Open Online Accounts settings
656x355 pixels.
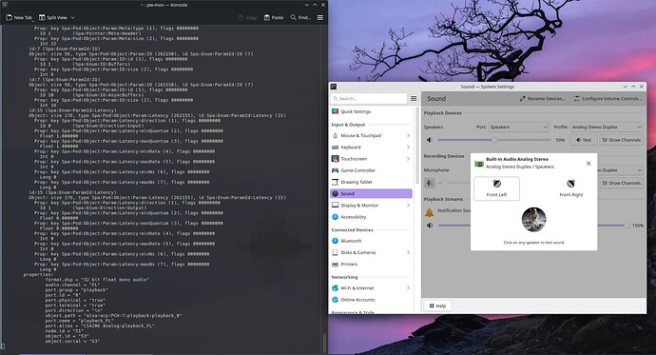point(371,300)
